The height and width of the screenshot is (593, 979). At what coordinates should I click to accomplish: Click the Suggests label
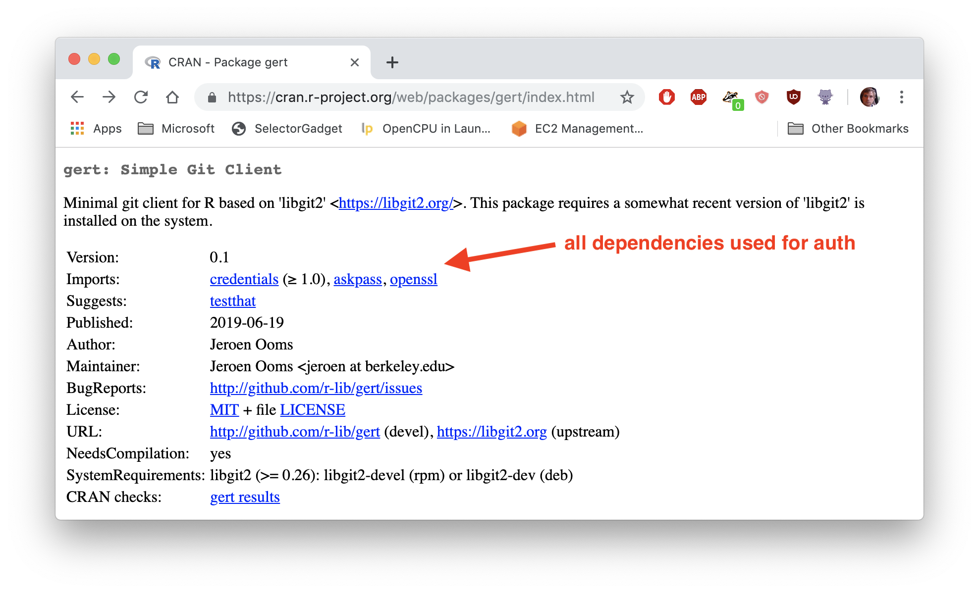(97, 301)
